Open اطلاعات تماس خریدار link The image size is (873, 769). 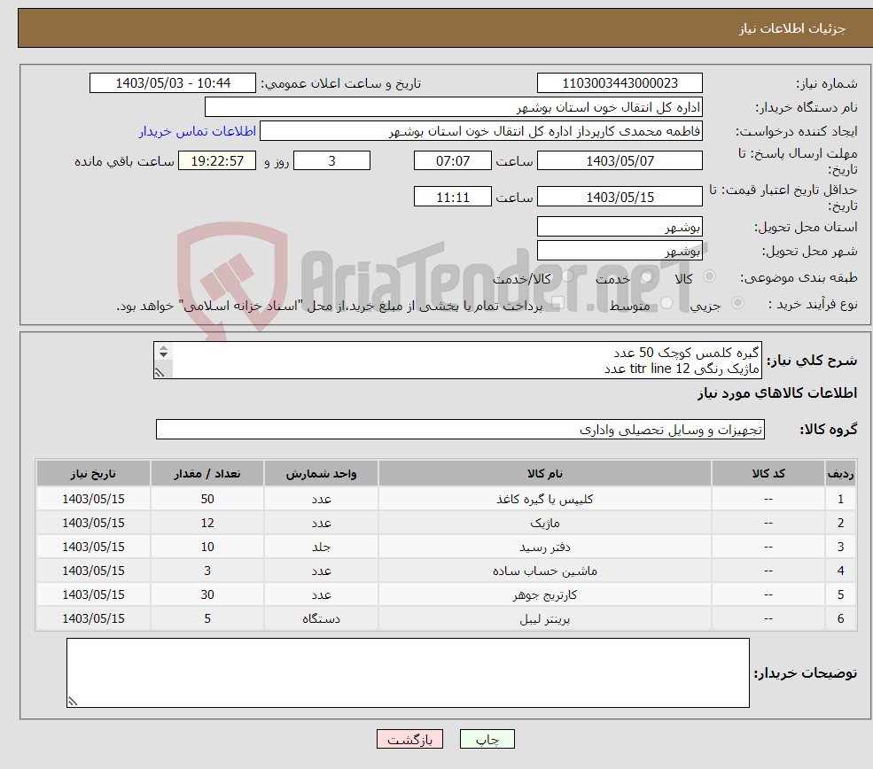click(x=198, y=131)
